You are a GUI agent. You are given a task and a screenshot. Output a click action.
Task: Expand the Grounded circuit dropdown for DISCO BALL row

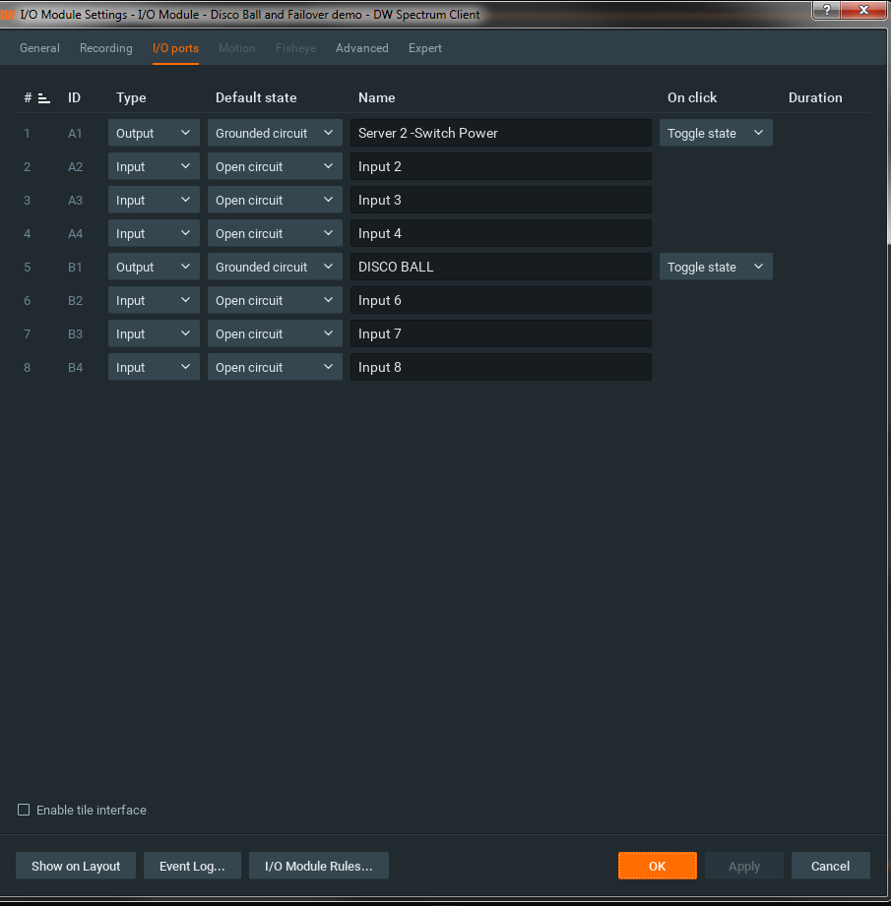(274, 267)
